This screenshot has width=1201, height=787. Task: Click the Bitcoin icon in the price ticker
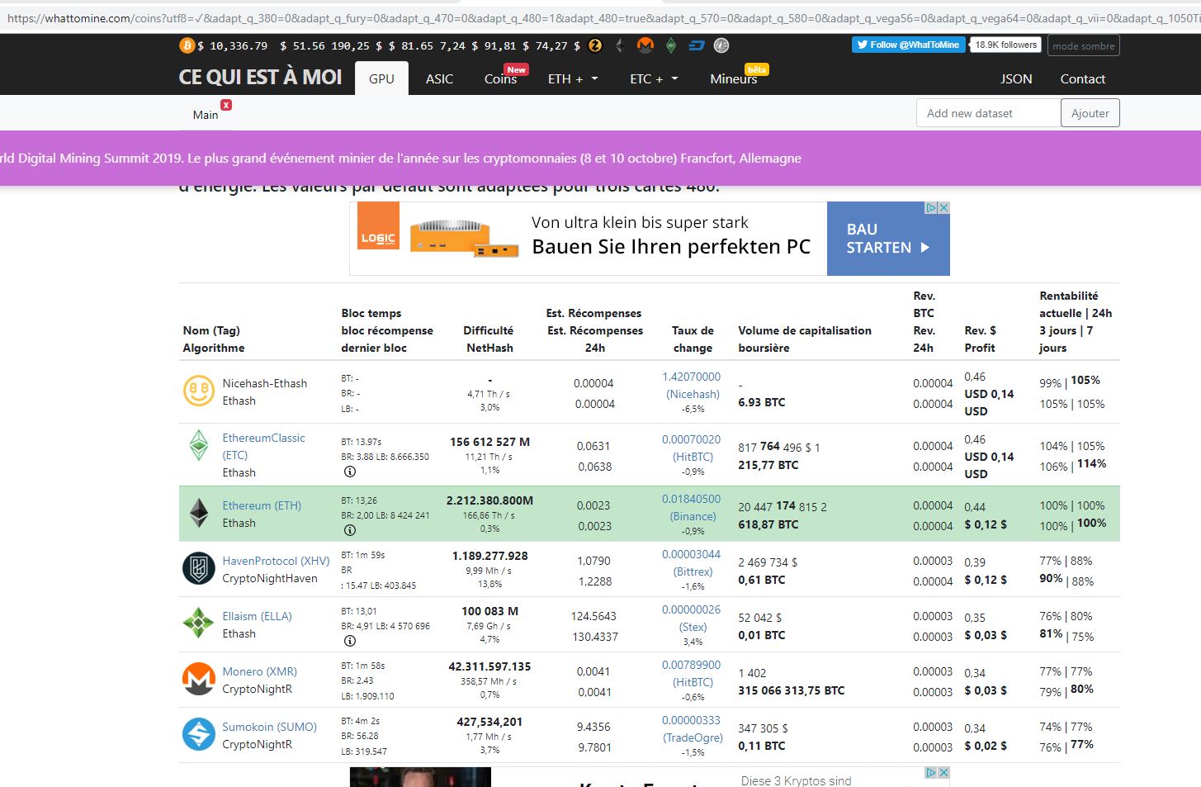point(187,45)
